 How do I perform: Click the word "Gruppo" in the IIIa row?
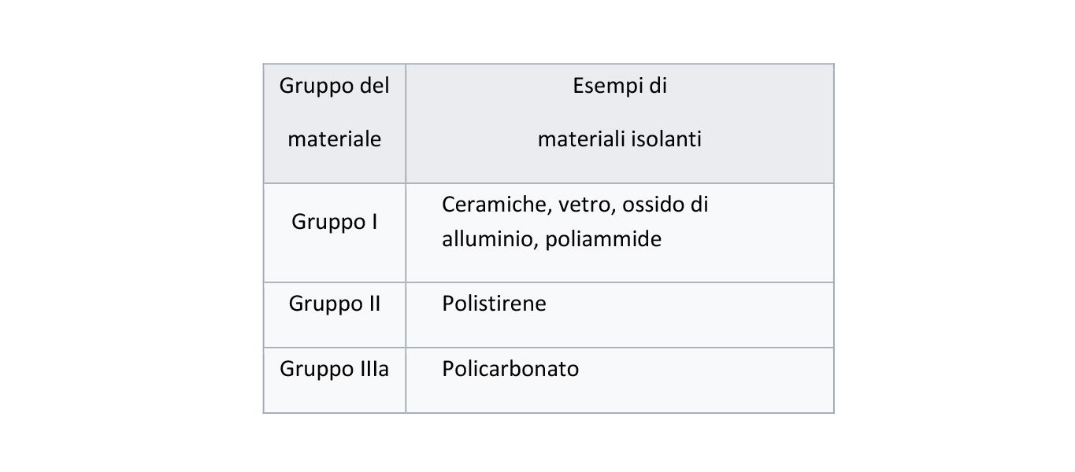click(312, 369)
